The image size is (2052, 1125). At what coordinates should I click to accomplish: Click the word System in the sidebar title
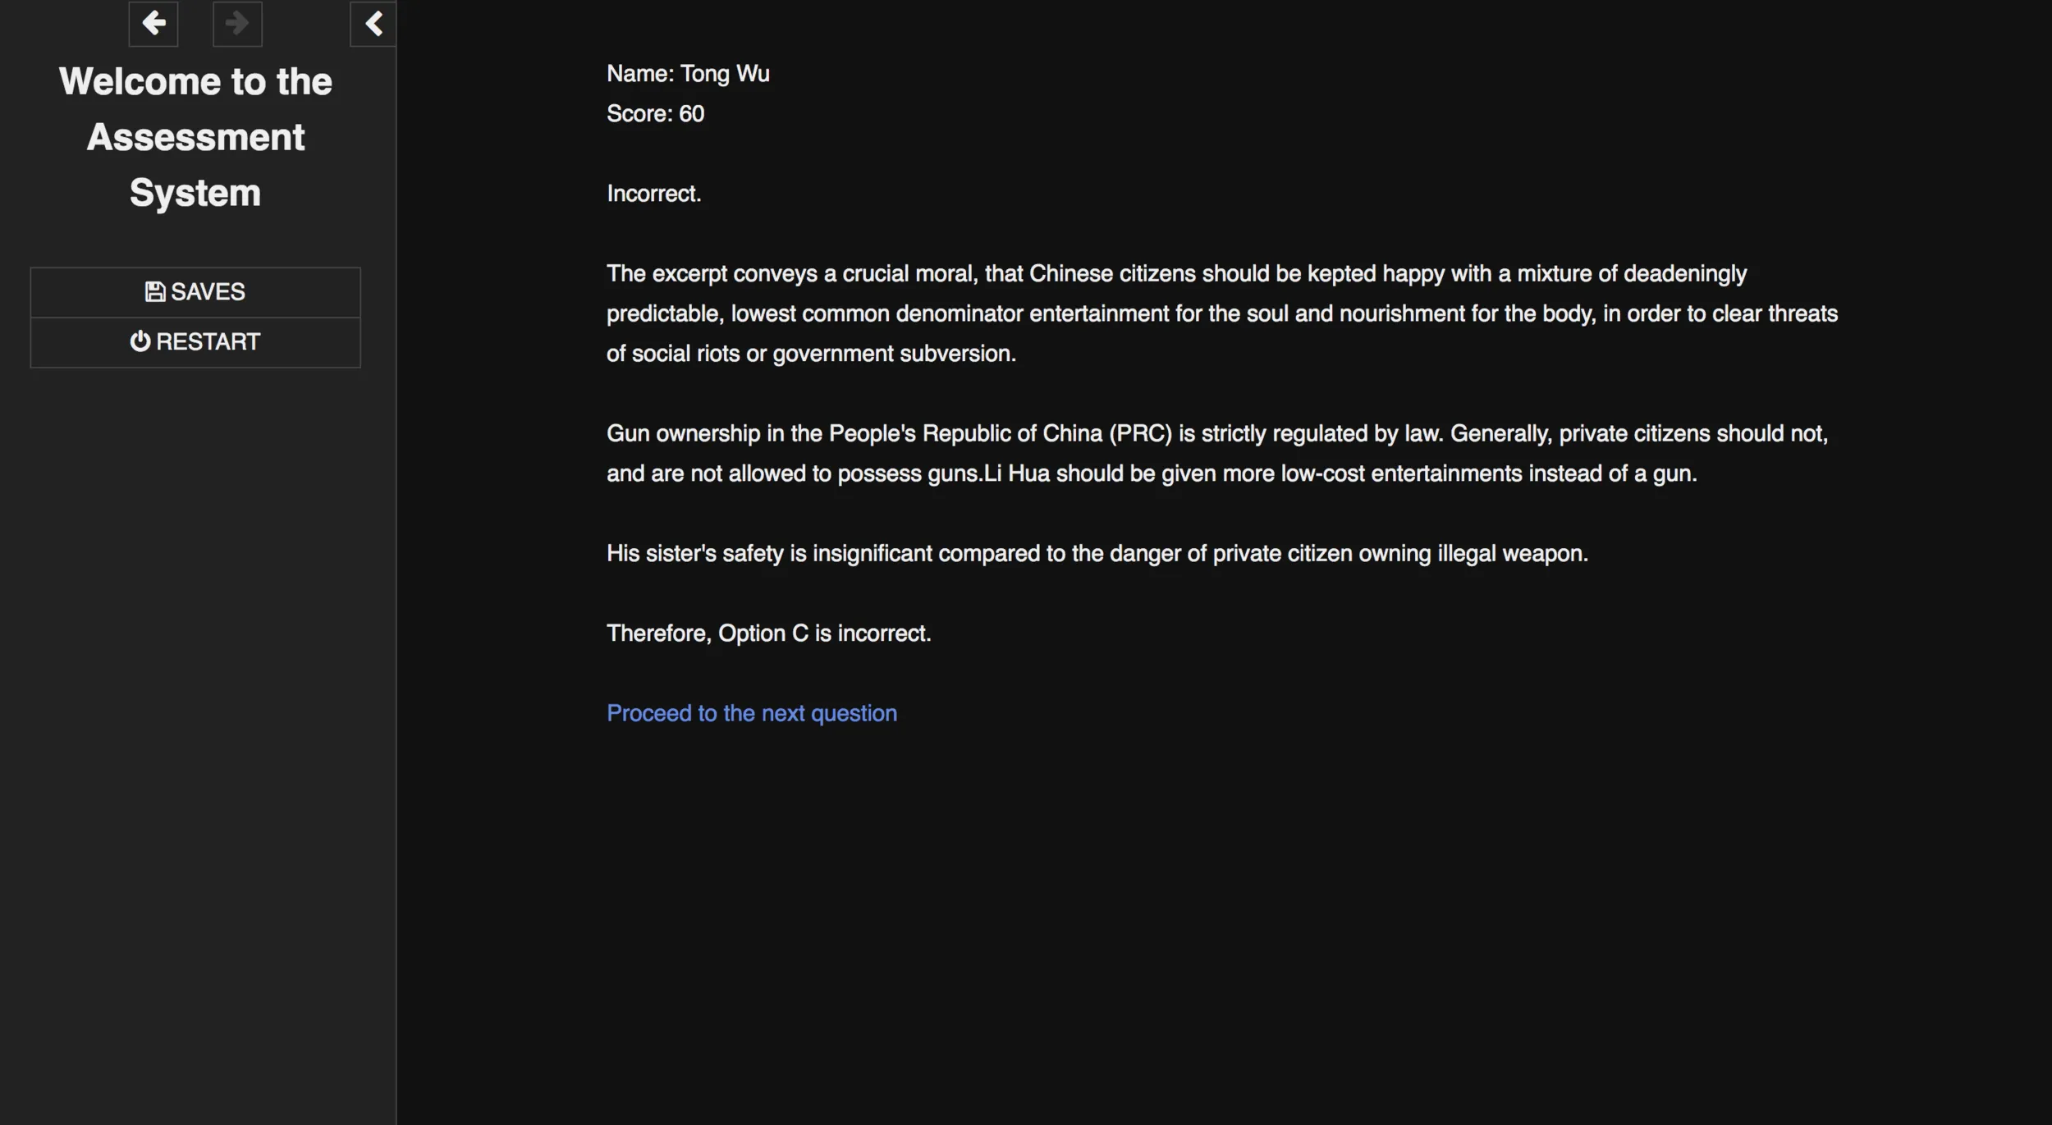click(x=195, y=193)
